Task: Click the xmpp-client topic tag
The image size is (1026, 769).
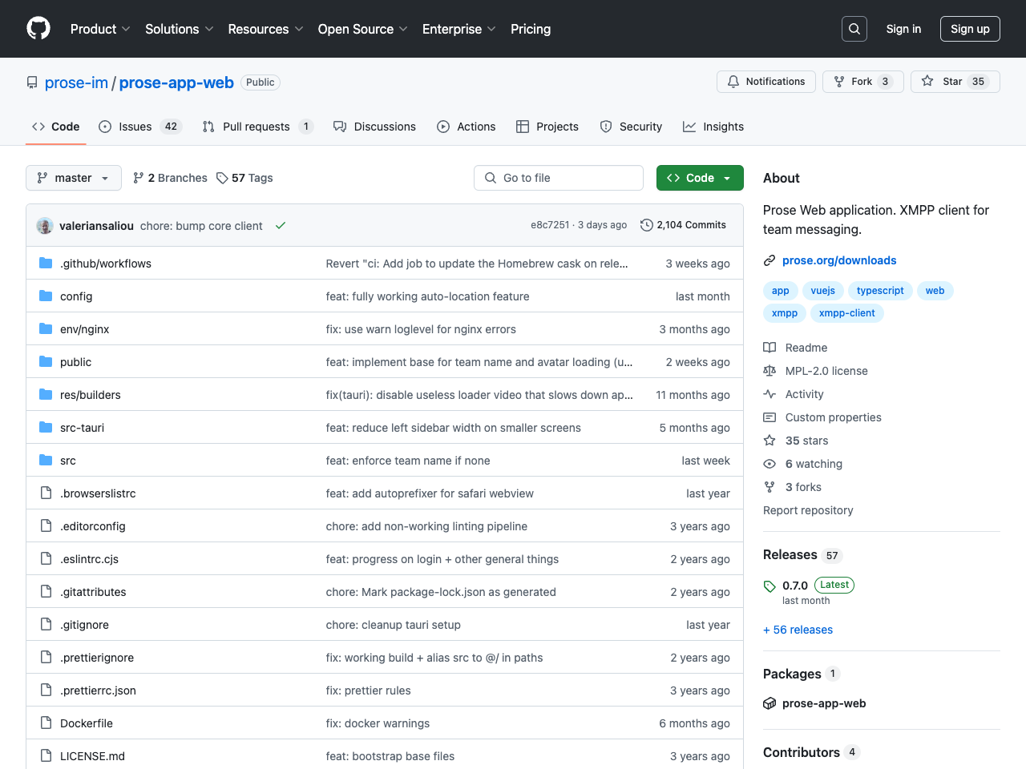Action: [x=846, y=313]
